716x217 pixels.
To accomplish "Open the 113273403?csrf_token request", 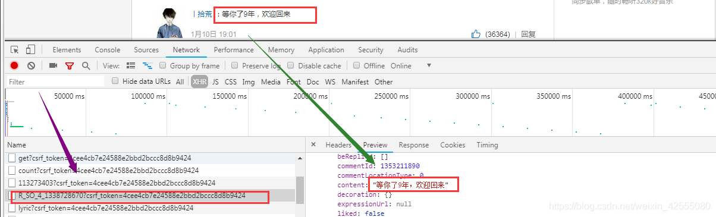I will (117, 183).
